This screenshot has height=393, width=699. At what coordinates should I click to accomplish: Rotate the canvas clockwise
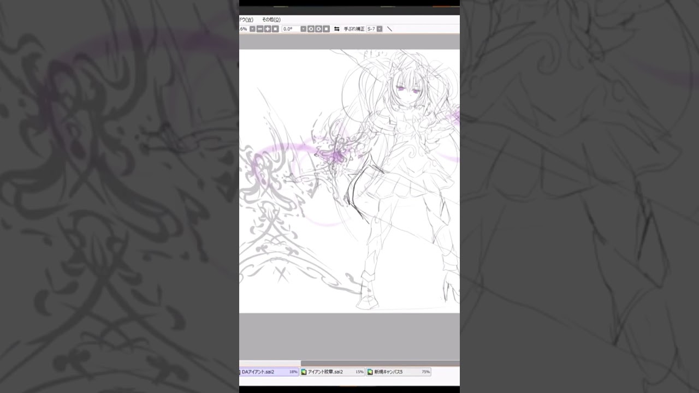(x=319, y=28)
